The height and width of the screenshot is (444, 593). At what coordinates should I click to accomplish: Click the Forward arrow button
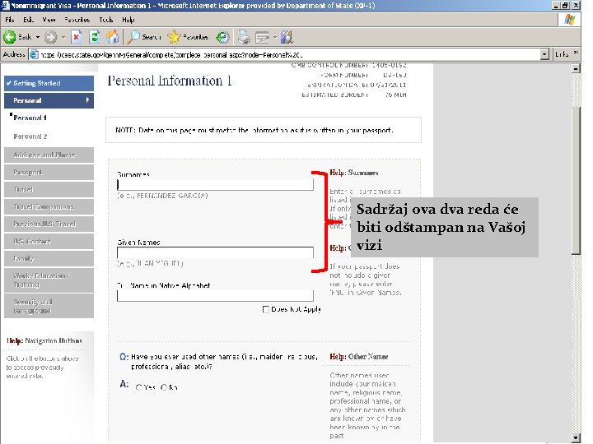click(50, 37)
